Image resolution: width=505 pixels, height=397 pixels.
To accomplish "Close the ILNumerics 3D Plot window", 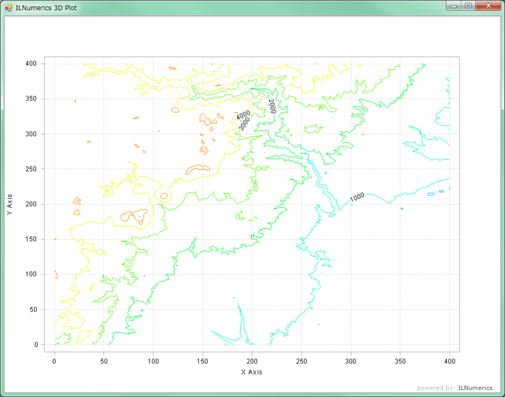I will click(488, 6).
